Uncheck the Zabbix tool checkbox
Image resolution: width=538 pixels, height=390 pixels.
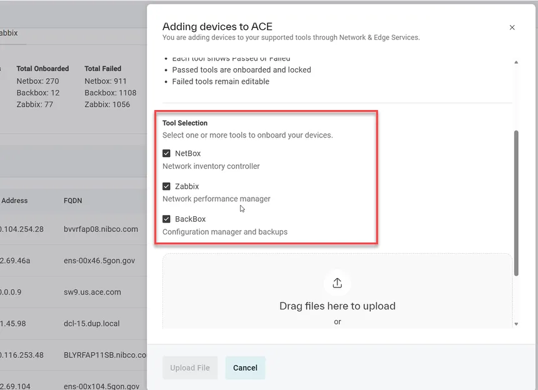166,186
